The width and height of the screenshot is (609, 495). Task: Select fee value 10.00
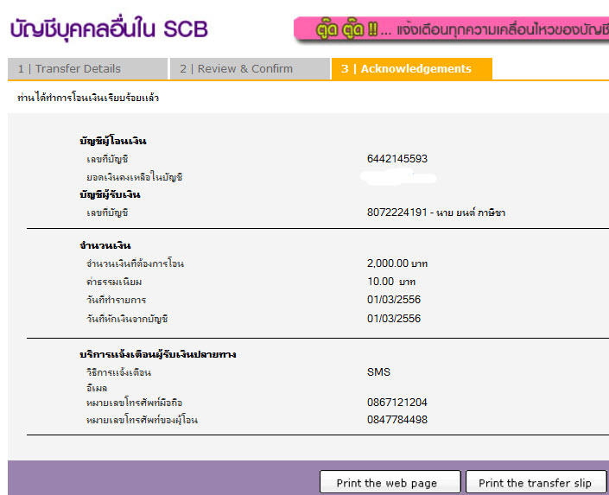[x=381, y=282]
